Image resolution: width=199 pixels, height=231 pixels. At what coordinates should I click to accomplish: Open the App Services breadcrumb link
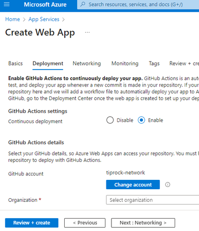[x=44, y=19]
